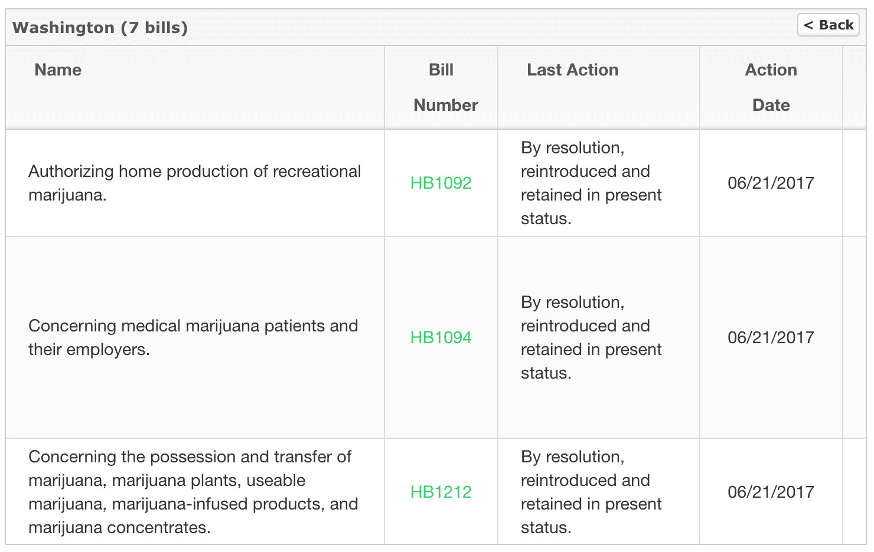
Task: Sort the table by Last Action column
Action: pyautogui.click(x=572, y=70)
